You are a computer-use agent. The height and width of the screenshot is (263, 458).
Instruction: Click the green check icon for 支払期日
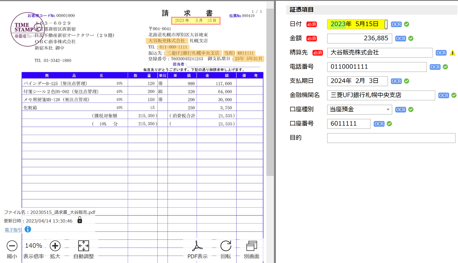406,81
